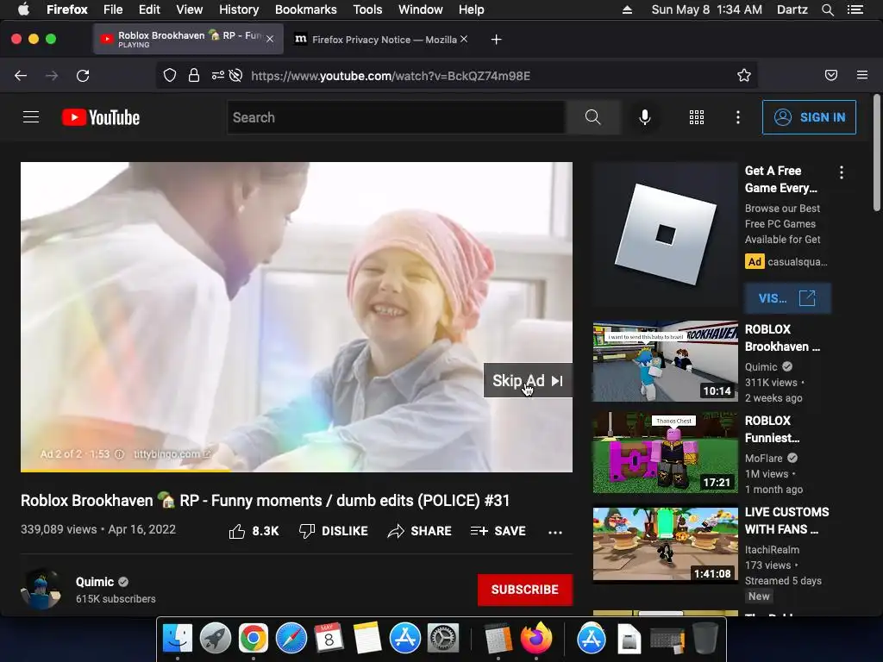Open the Quimic channel avatar
Image resolution: width=883 pixels, height=662 pixels.
tap(41, 590)
